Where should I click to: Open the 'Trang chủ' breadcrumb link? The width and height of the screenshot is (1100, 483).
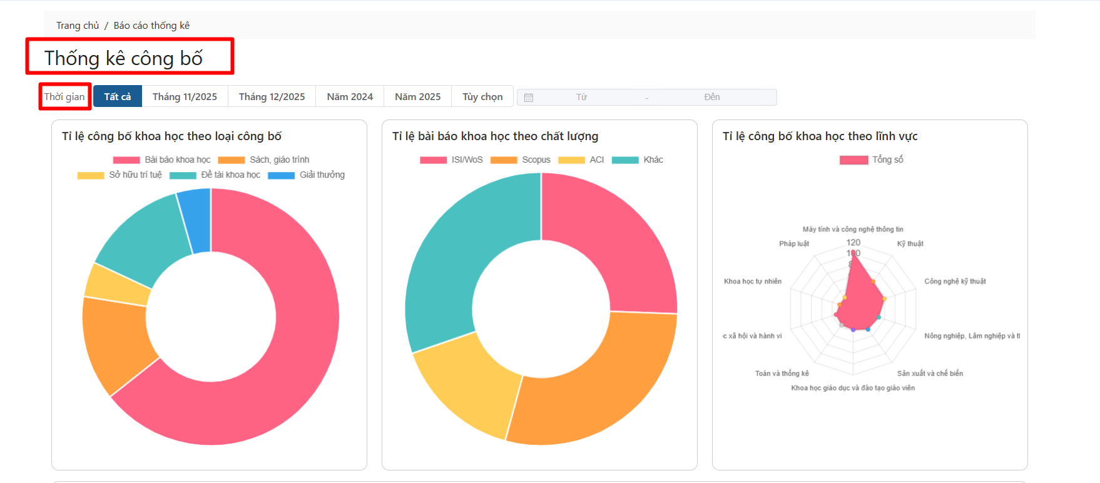(78, 26)
